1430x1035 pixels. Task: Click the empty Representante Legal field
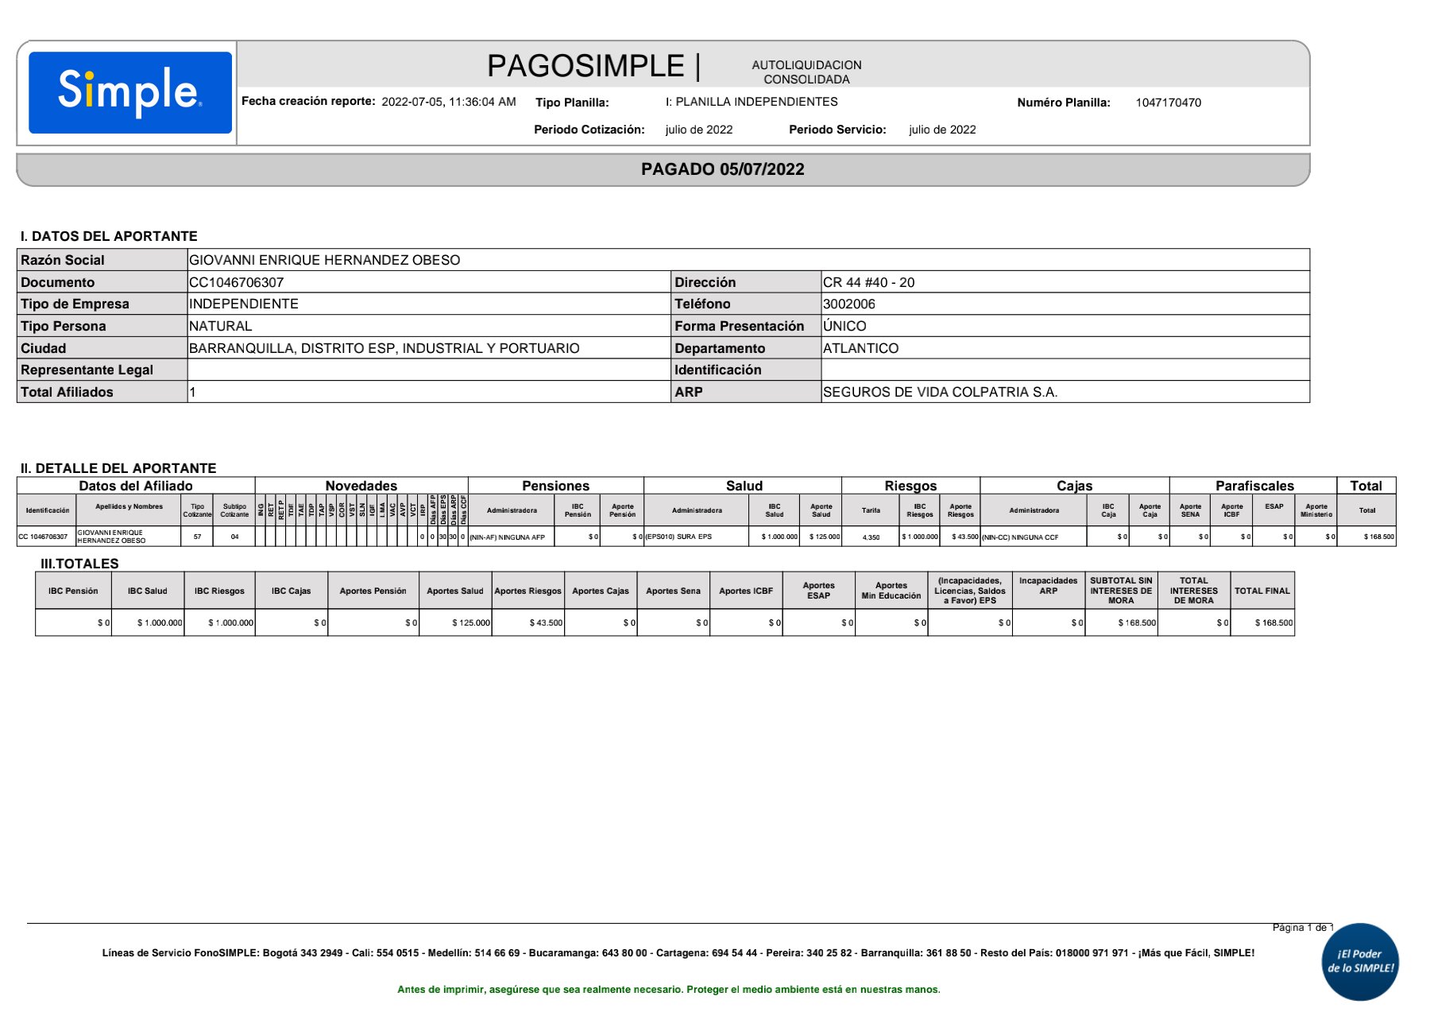tap(429, 370)
